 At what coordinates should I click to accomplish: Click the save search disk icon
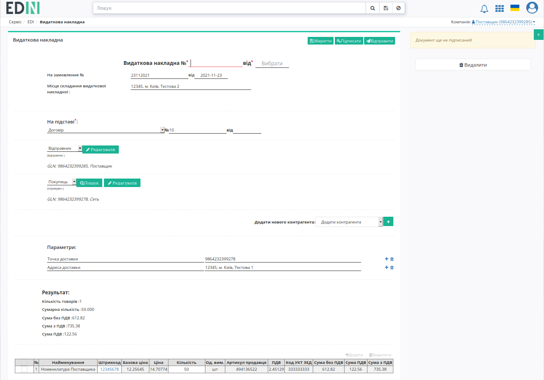(386, 8)
